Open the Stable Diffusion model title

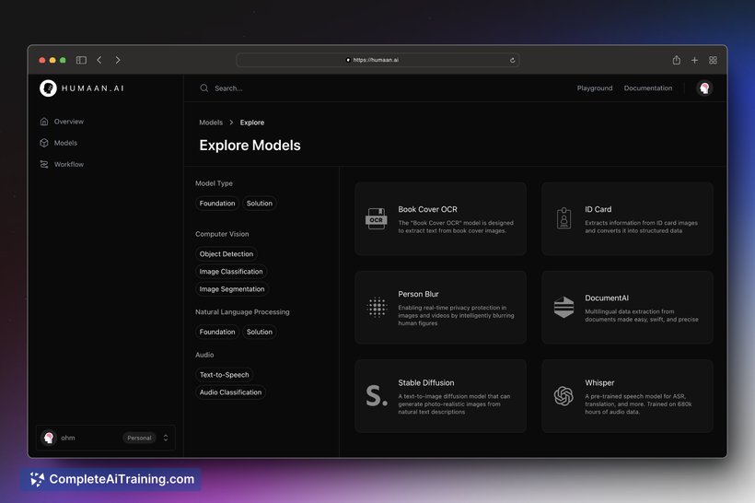tap(426, 383)
